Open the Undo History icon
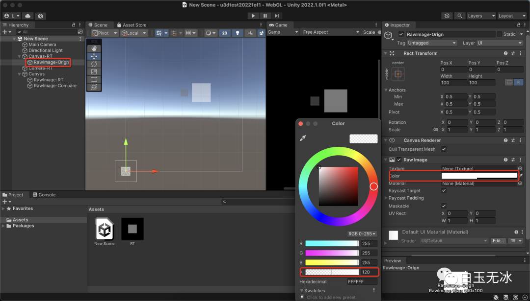Image resolution: width=530 pixels, height=301 pixels. 447,16
